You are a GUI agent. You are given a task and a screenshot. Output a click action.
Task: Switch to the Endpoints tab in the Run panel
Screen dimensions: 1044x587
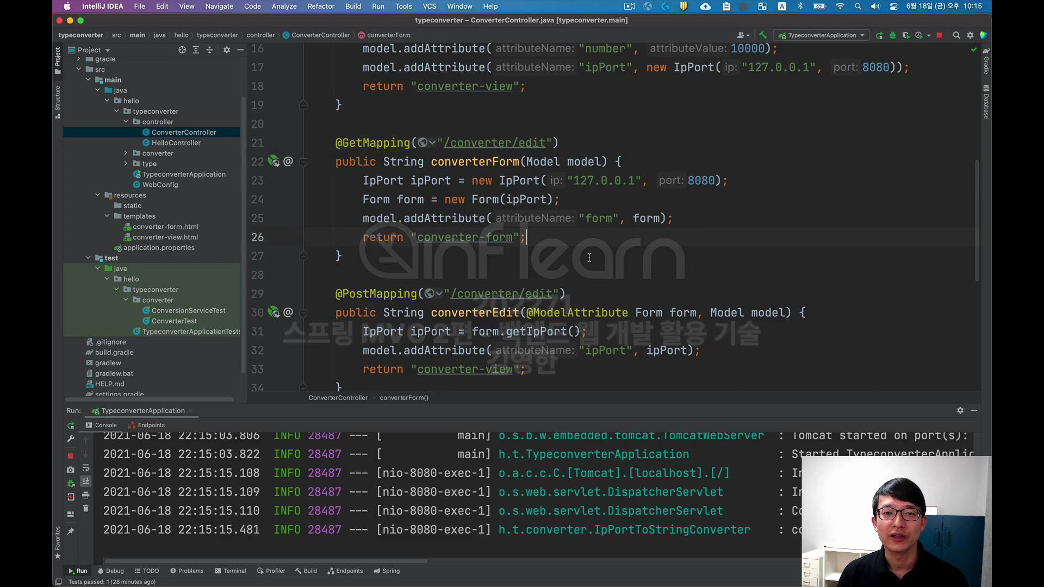(147, 426)
